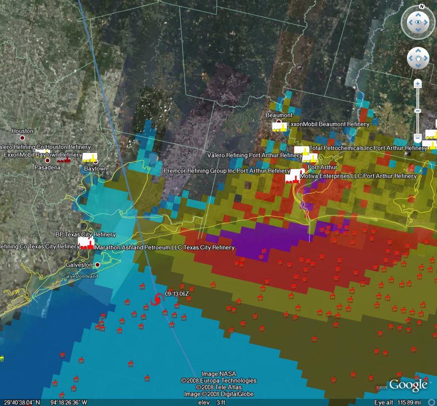Open the Motiva Enterprises Port Arthur Refinery icon
The width and height of the screenshot is (437, 406).
click(293, 178)
